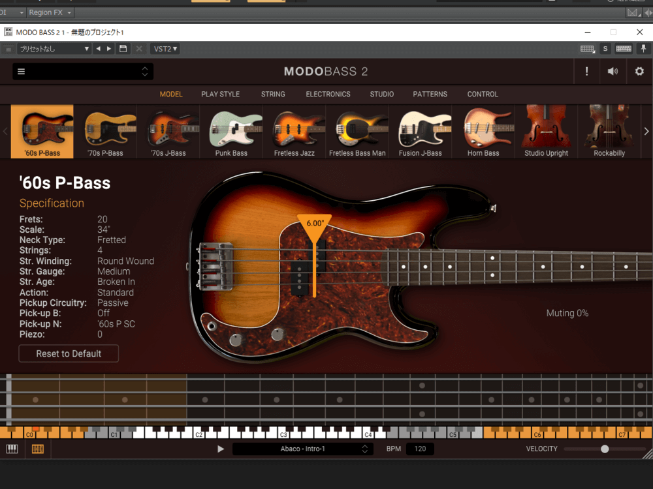Pick the Fusion J-Bass model
Image resolution: width=653 pixels, height=489 pixels.
pos(420,132)
